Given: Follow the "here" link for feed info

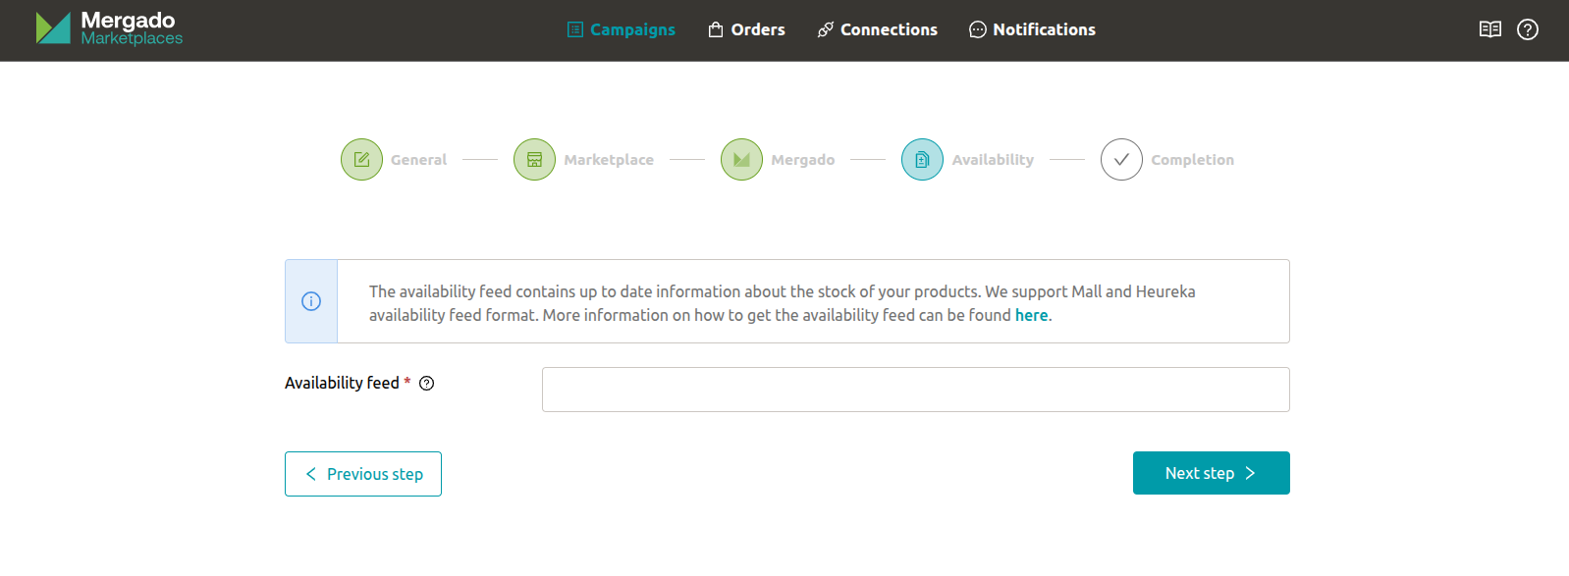Looking at the screenshot, I should click(x=1031, y=315).
